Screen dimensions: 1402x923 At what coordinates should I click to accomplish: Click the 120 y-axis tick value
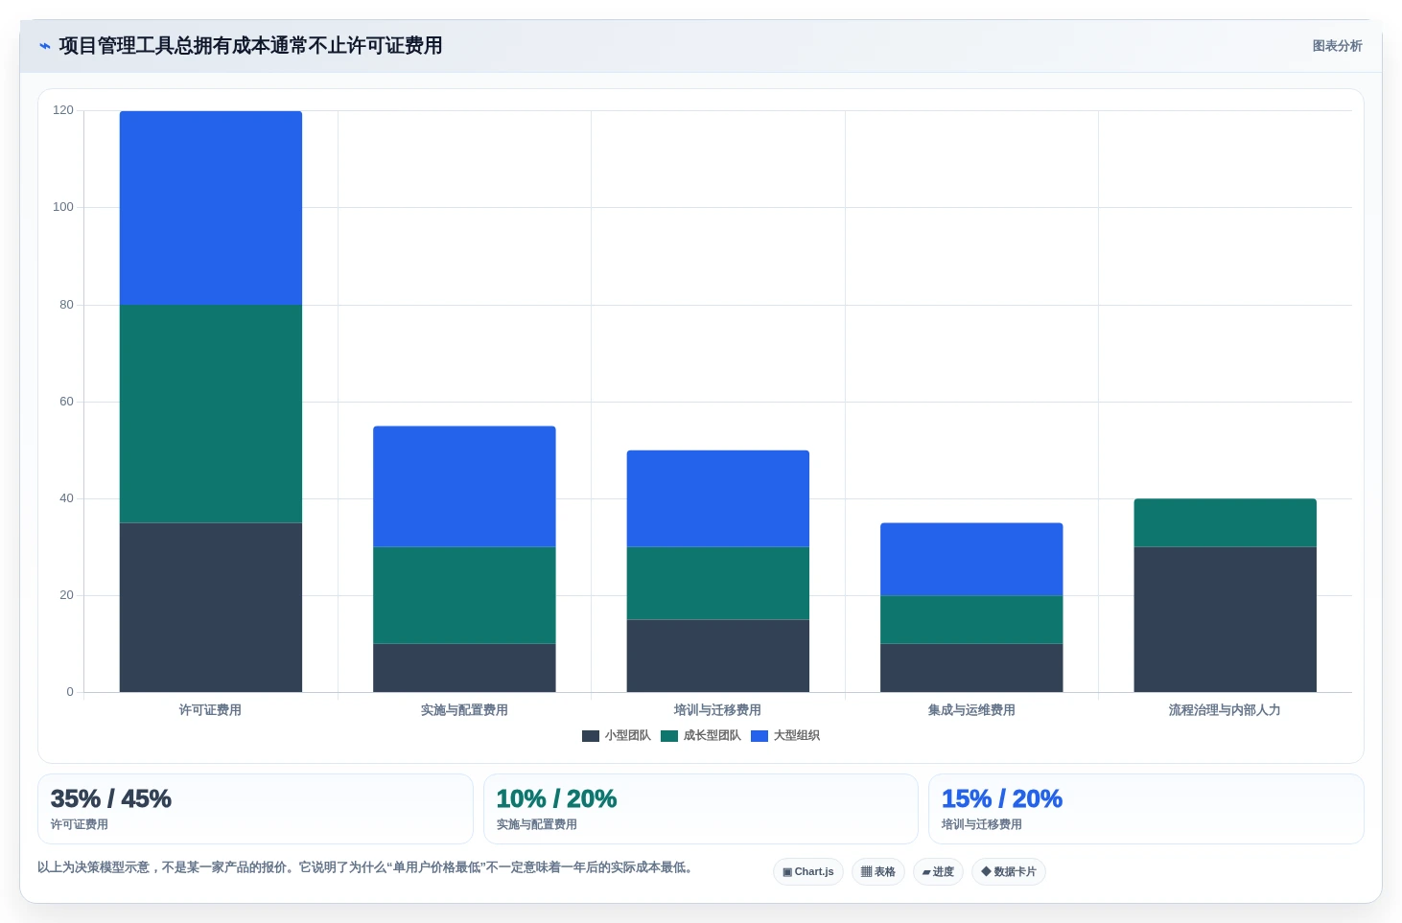tap(63, 110)
